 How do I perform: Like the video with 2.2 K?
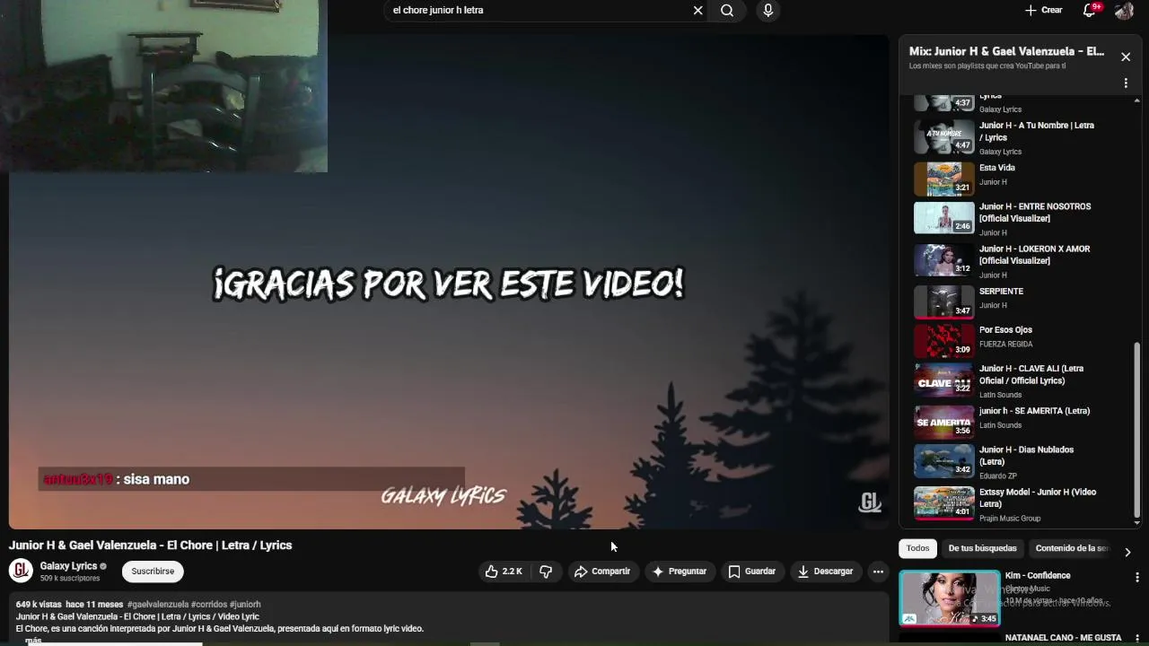[504, 572]
